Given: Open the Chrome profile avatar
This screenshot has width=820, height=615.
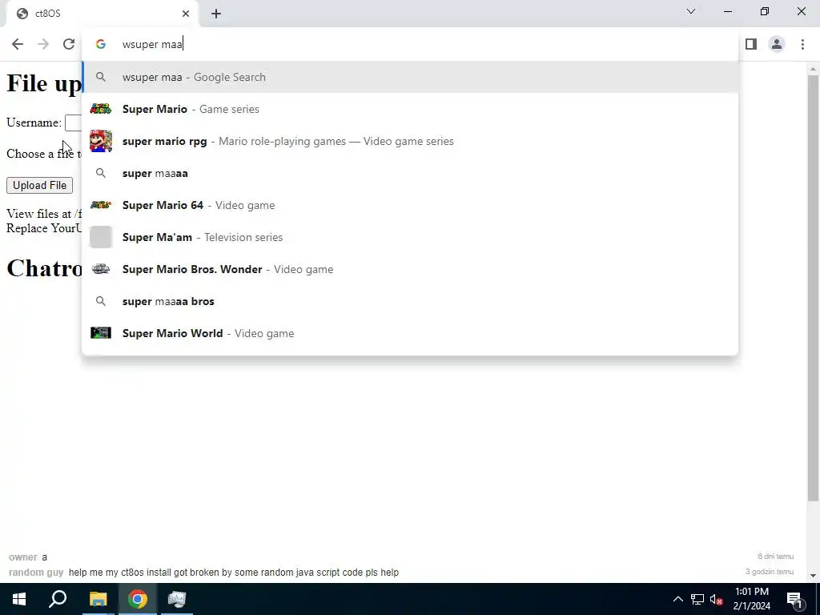Looking at the screenshot, I should pyautogui.click(x=777, y=44).
